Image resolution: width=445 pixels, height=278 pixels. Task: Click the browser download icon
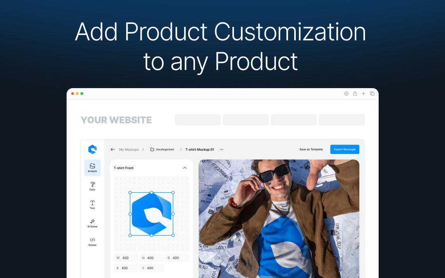click(x=346, y=93)
